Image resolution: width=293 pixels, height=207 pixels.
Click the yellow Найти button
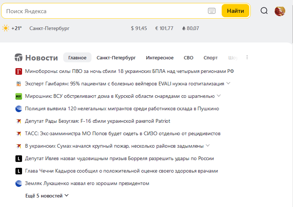235,11
